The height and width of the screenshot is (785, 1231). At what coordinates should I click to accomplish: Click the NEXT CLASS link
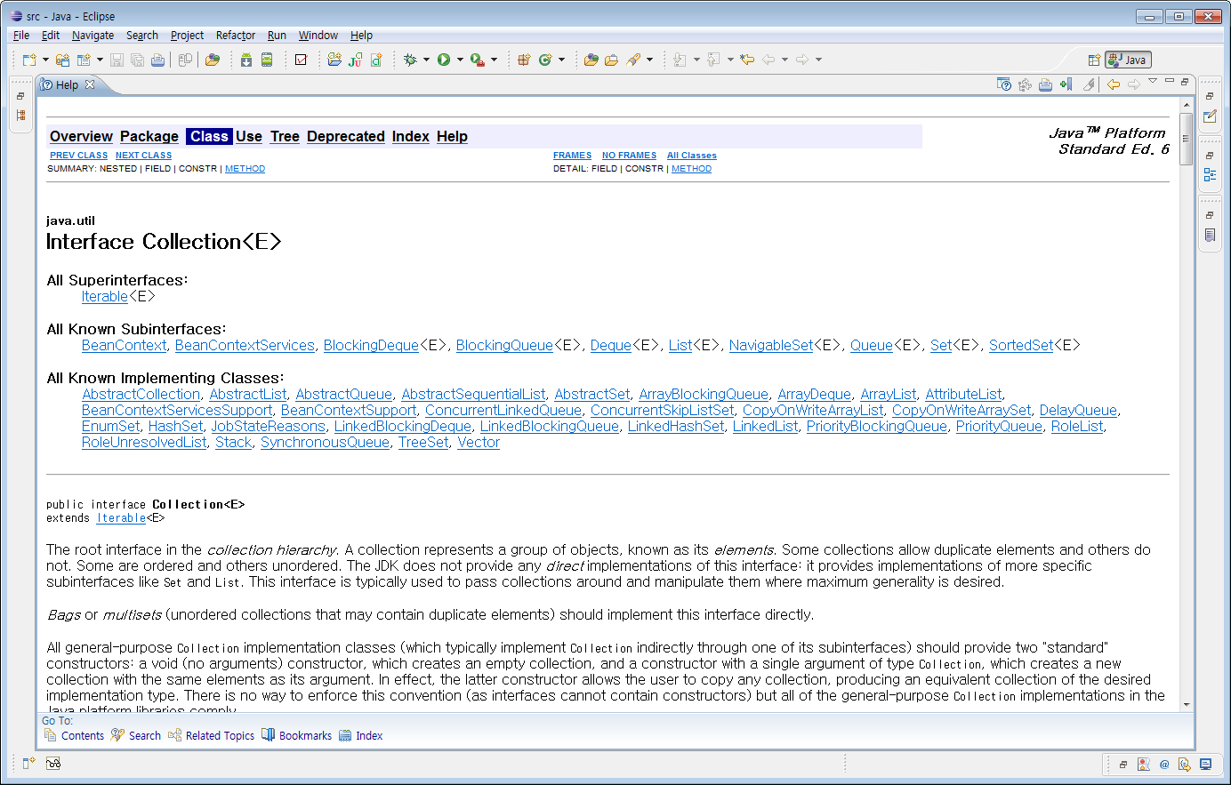point(143,156)
